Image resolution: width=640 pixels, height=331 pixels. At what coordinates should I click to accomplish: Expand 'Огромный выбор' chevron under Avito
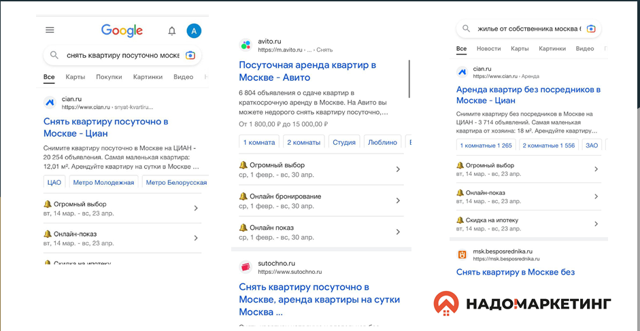tap(398, 169)
